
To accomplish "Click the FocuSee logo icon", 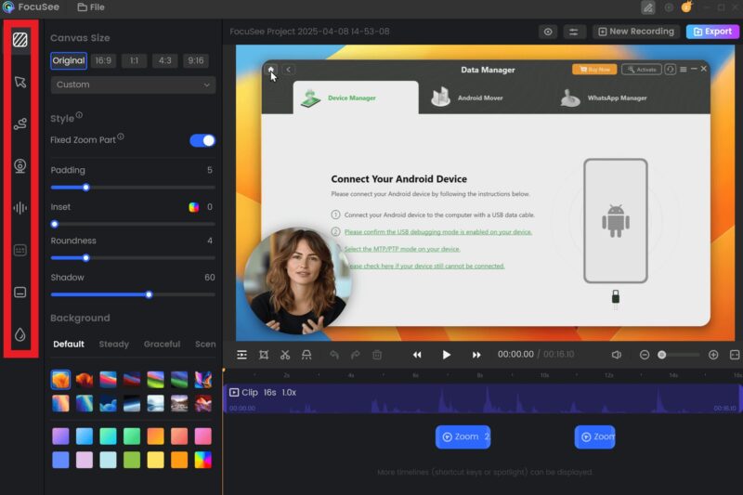I will [x=8, y=7].
